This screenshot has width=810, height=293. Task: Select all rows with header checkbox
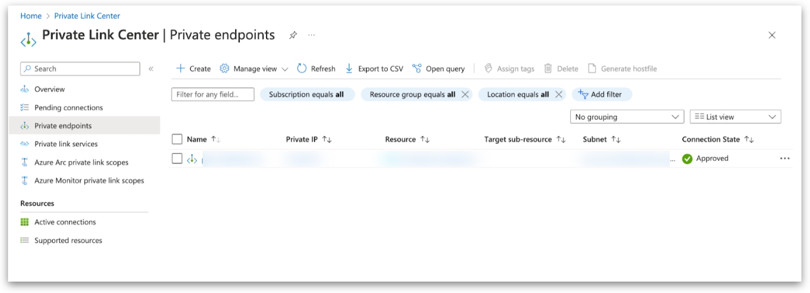177,139
